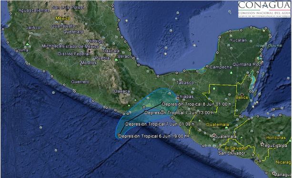
Task: Click the Estado de México label
Action: (81, 47)
